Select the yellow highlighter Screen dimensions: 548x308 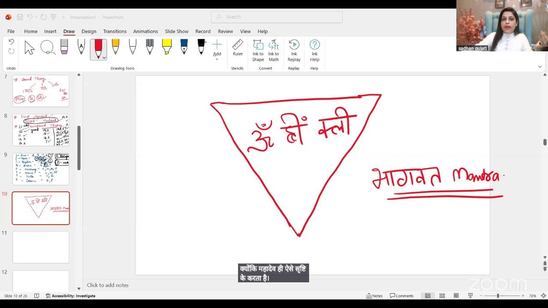(x=167, y=47)
